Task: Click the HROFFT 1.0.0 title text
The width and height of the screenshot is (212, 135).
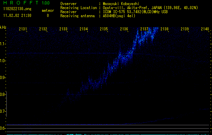Action: point(27,3)
